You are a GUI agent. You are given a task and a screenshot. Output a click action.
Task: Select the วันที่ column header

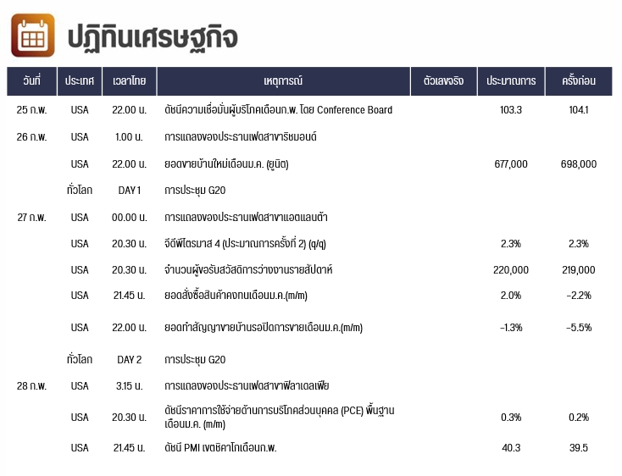[31, 81]
